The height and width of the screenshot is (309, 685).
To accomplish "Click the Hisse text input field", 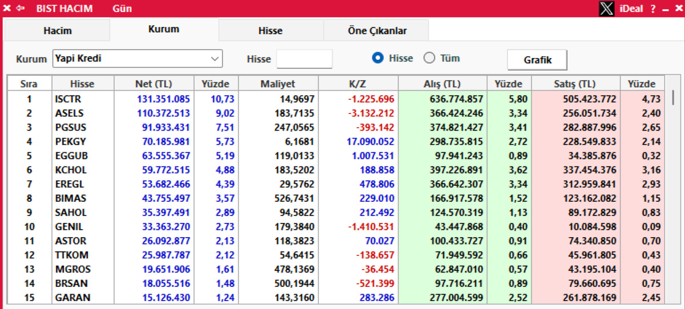I will (304, 59).
